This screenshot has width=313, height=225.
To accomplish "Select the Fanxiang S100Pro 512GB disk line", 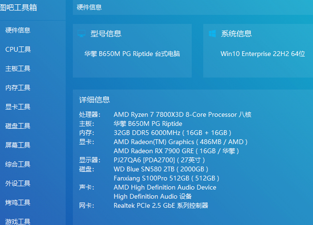I will 166,178.
